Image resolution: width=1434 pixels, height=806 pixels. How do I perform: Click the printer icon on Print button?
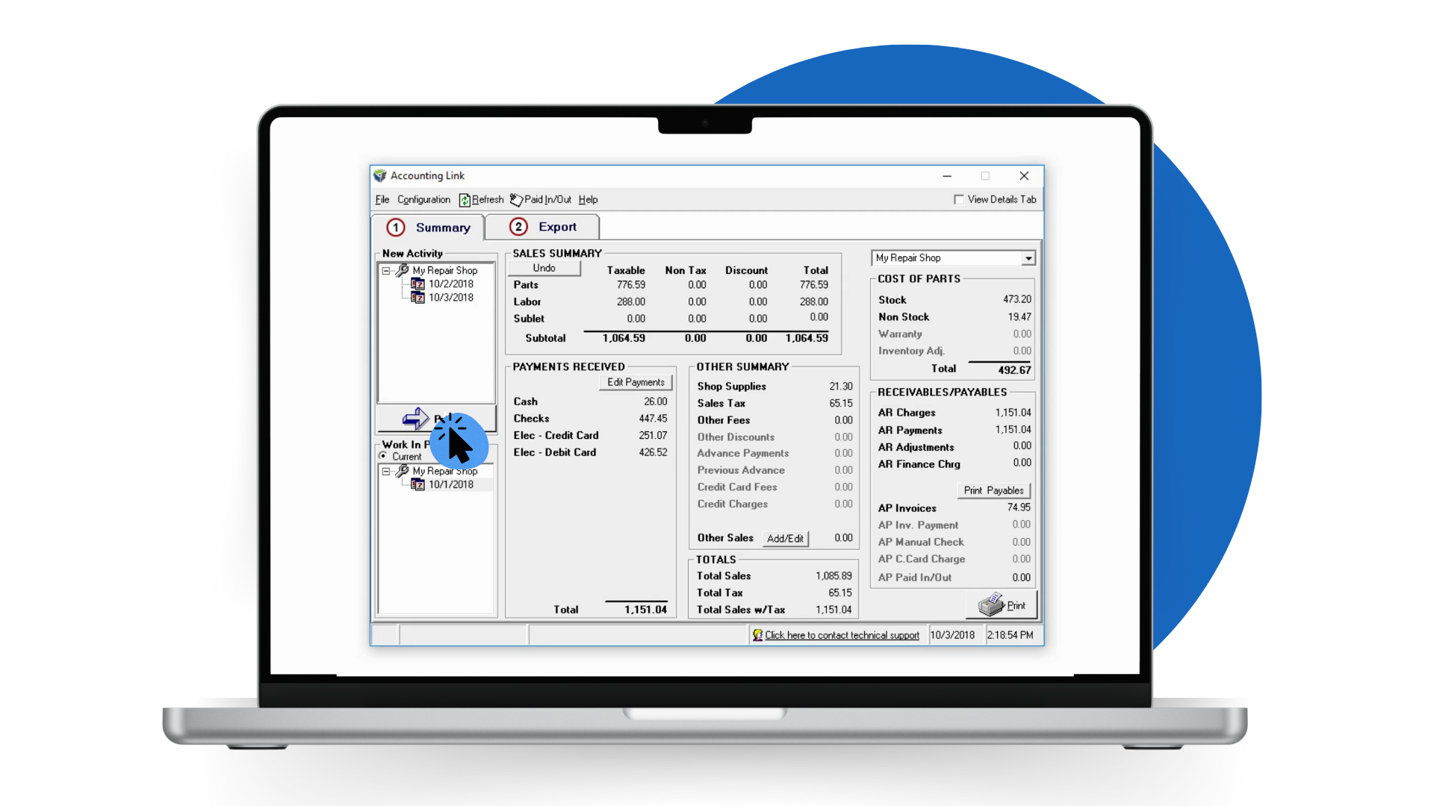point(991,604)
